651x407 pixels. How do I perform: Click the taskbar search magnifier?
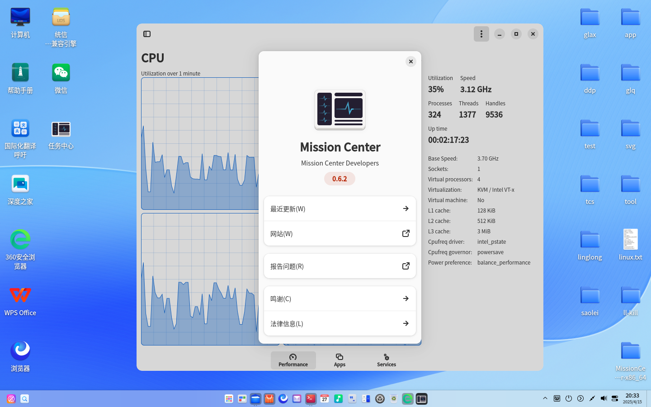(25, 398)
